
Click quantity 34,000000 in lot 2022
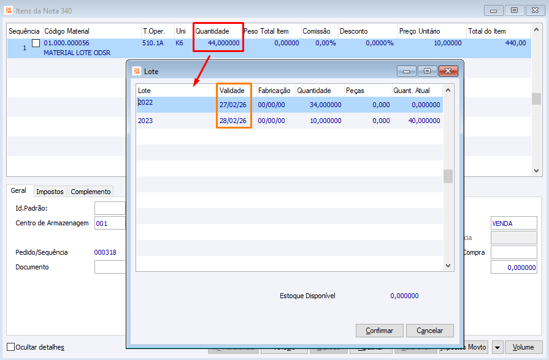coord(325,105)
